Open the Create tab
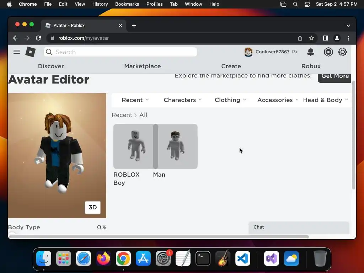Viewport: 364px width, 273px height. point(231,66)
